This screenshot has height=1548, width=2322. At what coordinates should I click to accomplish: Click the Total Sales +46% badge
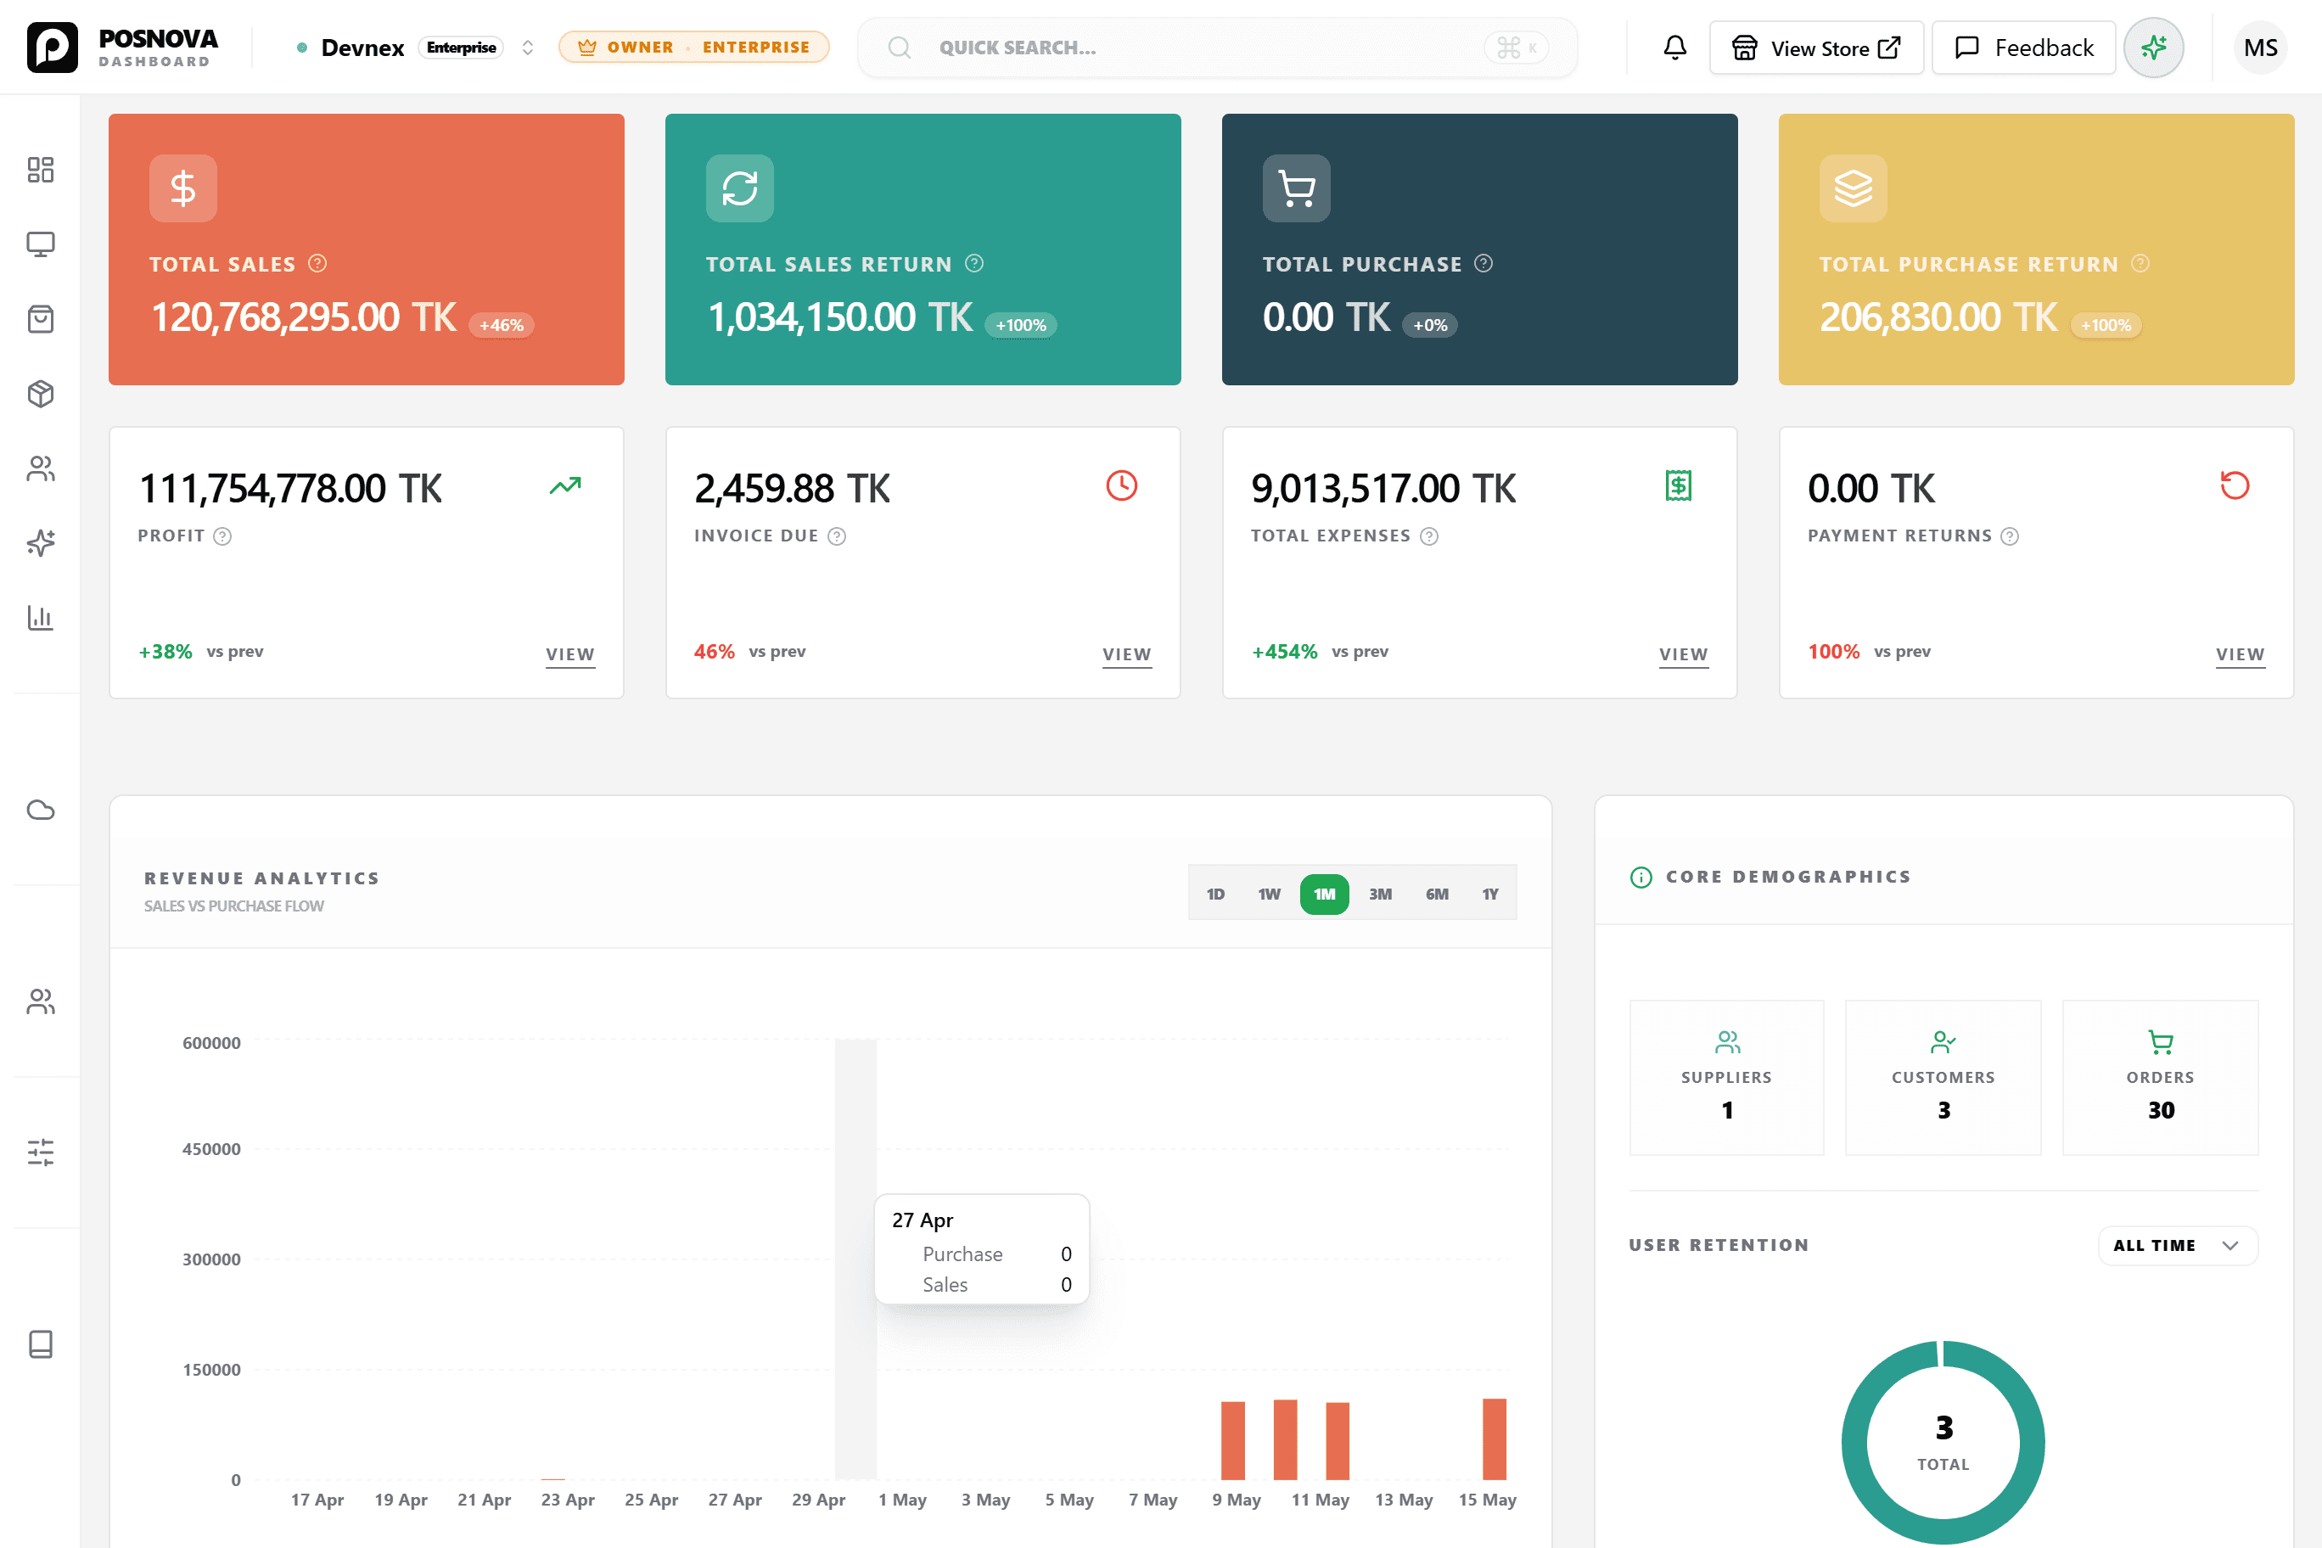(x=502, y=325)
